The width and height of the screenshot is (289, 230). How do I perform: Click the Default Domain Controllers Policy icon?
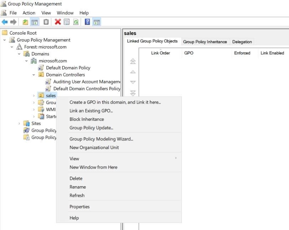click(x=48, y=88)
